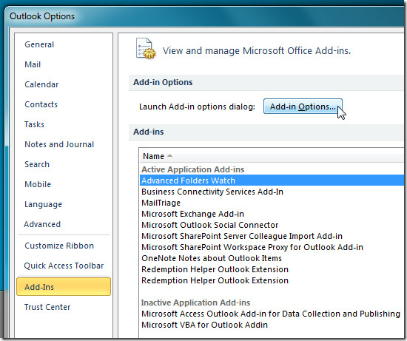
Task: Click the Outlook Options title bar
Action: point(205,16)
